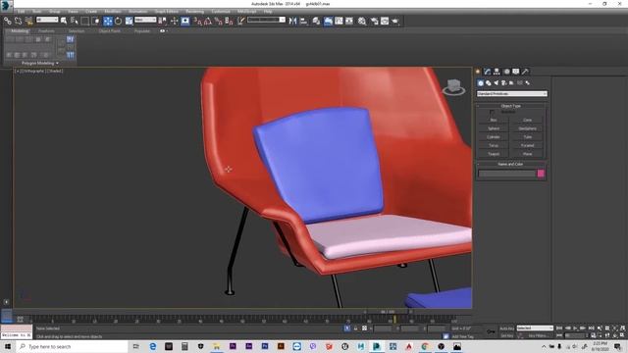628x353 pixels.
Task: Toggle the 3D Snaps button
Action: click(197, 21)
